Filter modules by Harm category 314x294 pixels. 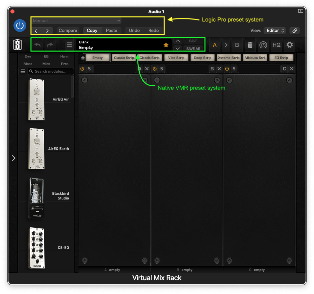[x=65, y=57]
